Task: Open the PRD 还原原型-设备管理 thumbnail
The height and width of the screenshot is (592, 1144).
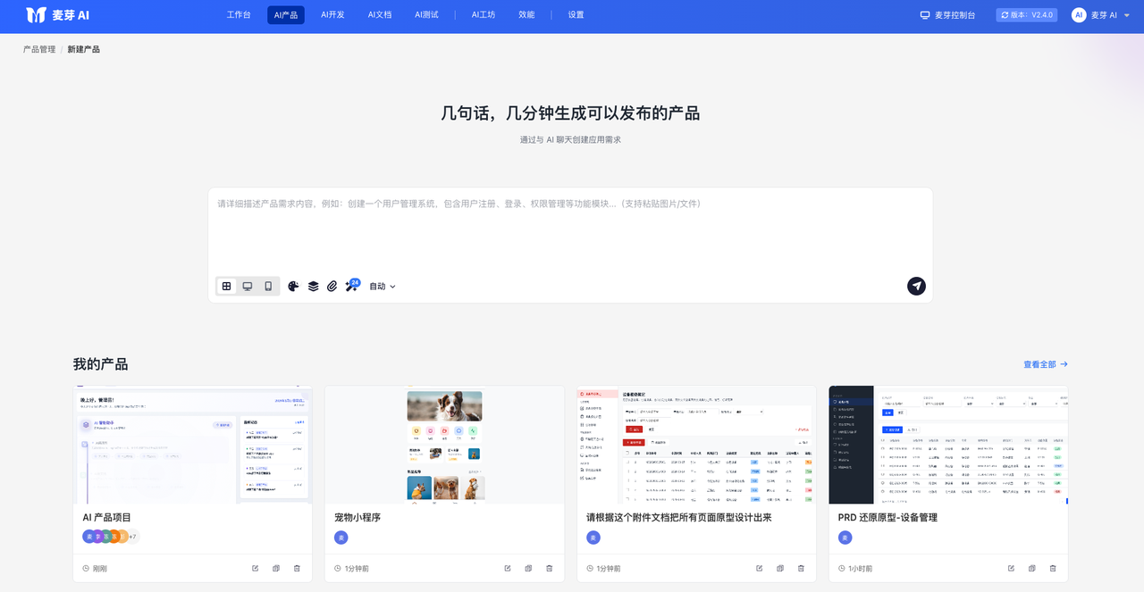Action: coord(948,445)
